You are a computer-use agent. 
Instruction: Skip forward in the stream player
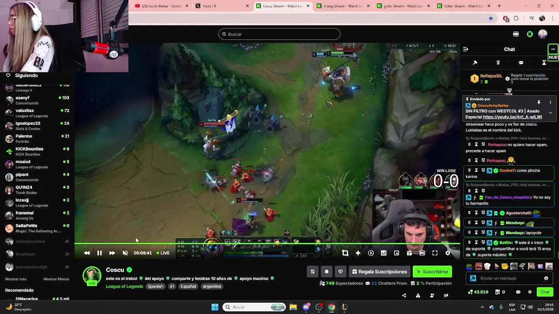[112, 253]
